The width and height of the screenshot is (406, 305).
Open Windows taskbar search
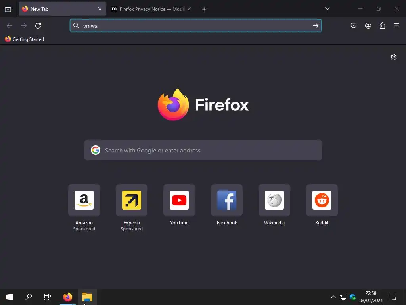tap(29, 297)
